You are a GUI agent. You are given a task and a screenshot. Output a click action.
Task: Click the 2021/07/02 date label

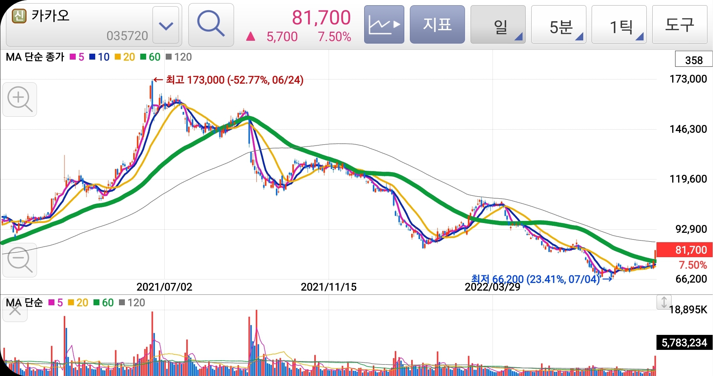tap(164, 287)
